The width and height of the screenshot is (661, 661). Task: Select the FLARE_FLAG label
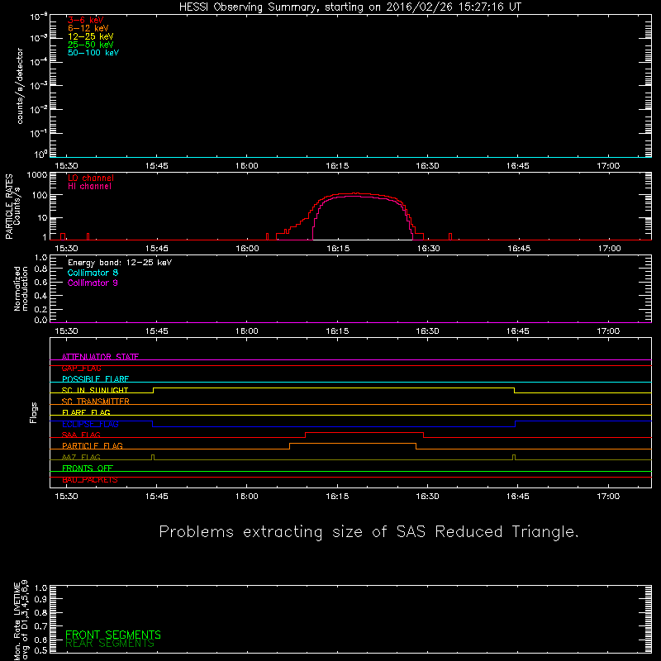click(x=86, y=412)
